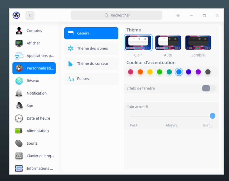Open the Alimentation battery icon

[18, 131]
